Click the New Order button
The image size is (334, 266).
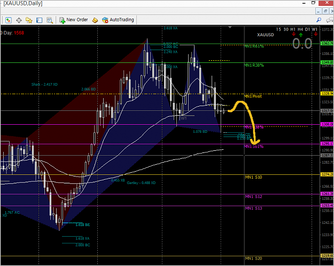coord(74,20)
